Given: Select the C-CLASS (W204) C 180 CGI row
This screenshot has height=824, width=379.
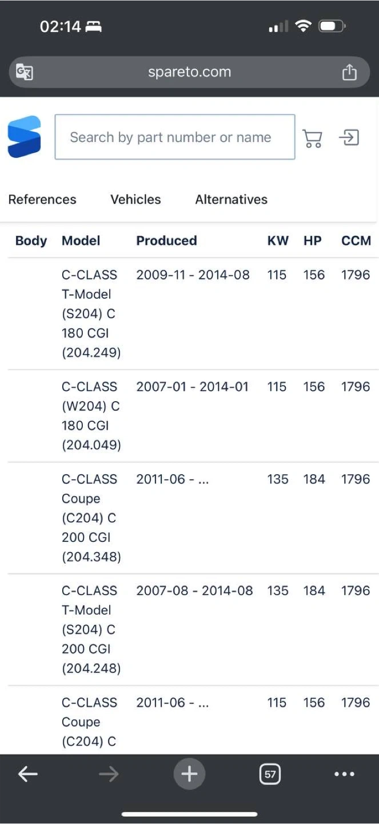Looking at the screenshot, I should (91, 415).
